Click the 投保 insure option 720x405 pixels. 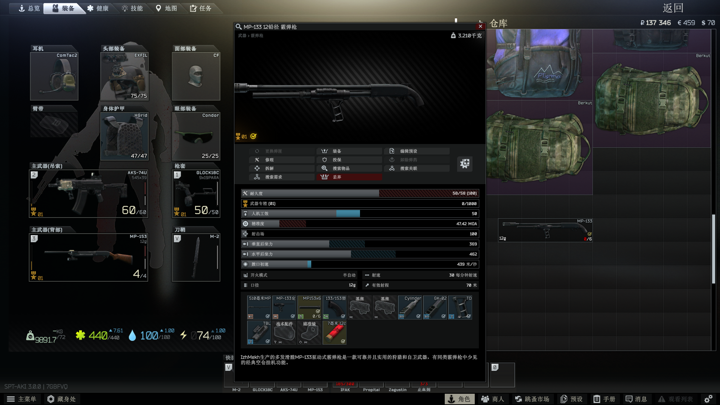coord(349,160)
